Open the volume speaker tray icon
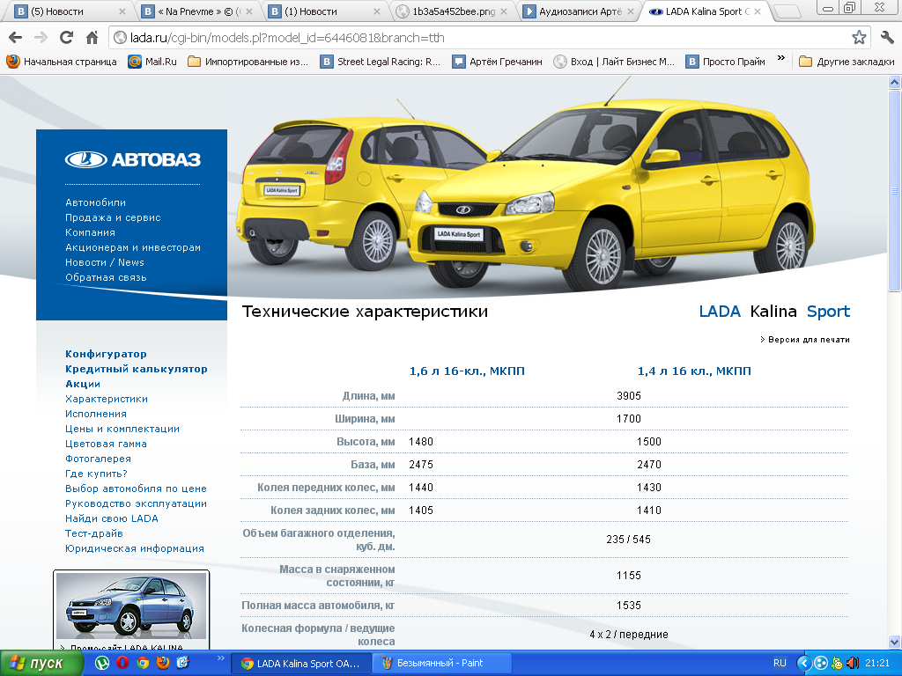The width and height of the screenshot is (902, 676). coord(852,664)
